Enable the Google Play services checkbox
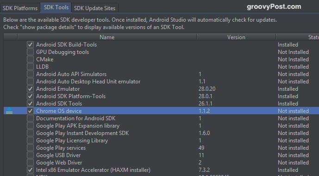 coord(30,148)
